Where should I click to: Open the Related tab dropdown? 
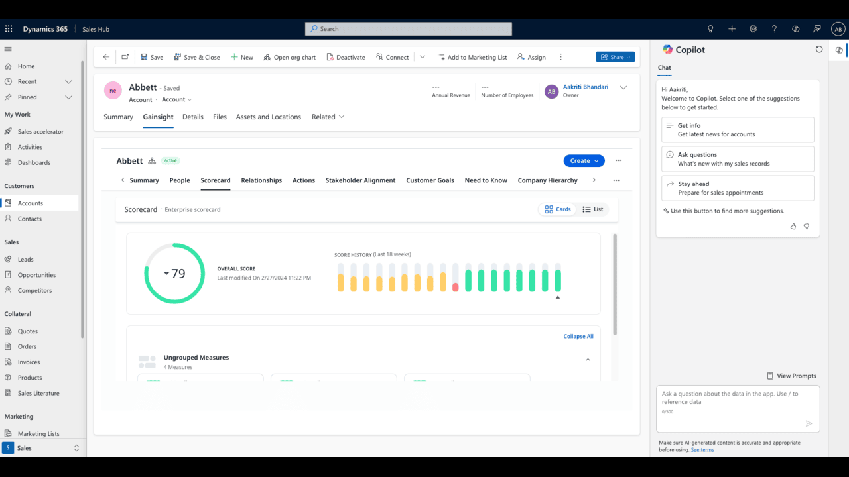click(x=328, y=117)
